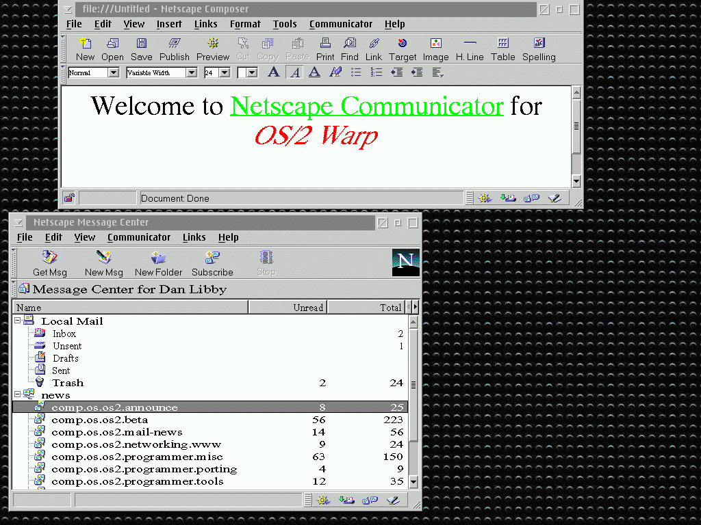This screenshot has width=701, height=525.
Task: Insert a Target anchor
Action: click(x=403, y=49)
